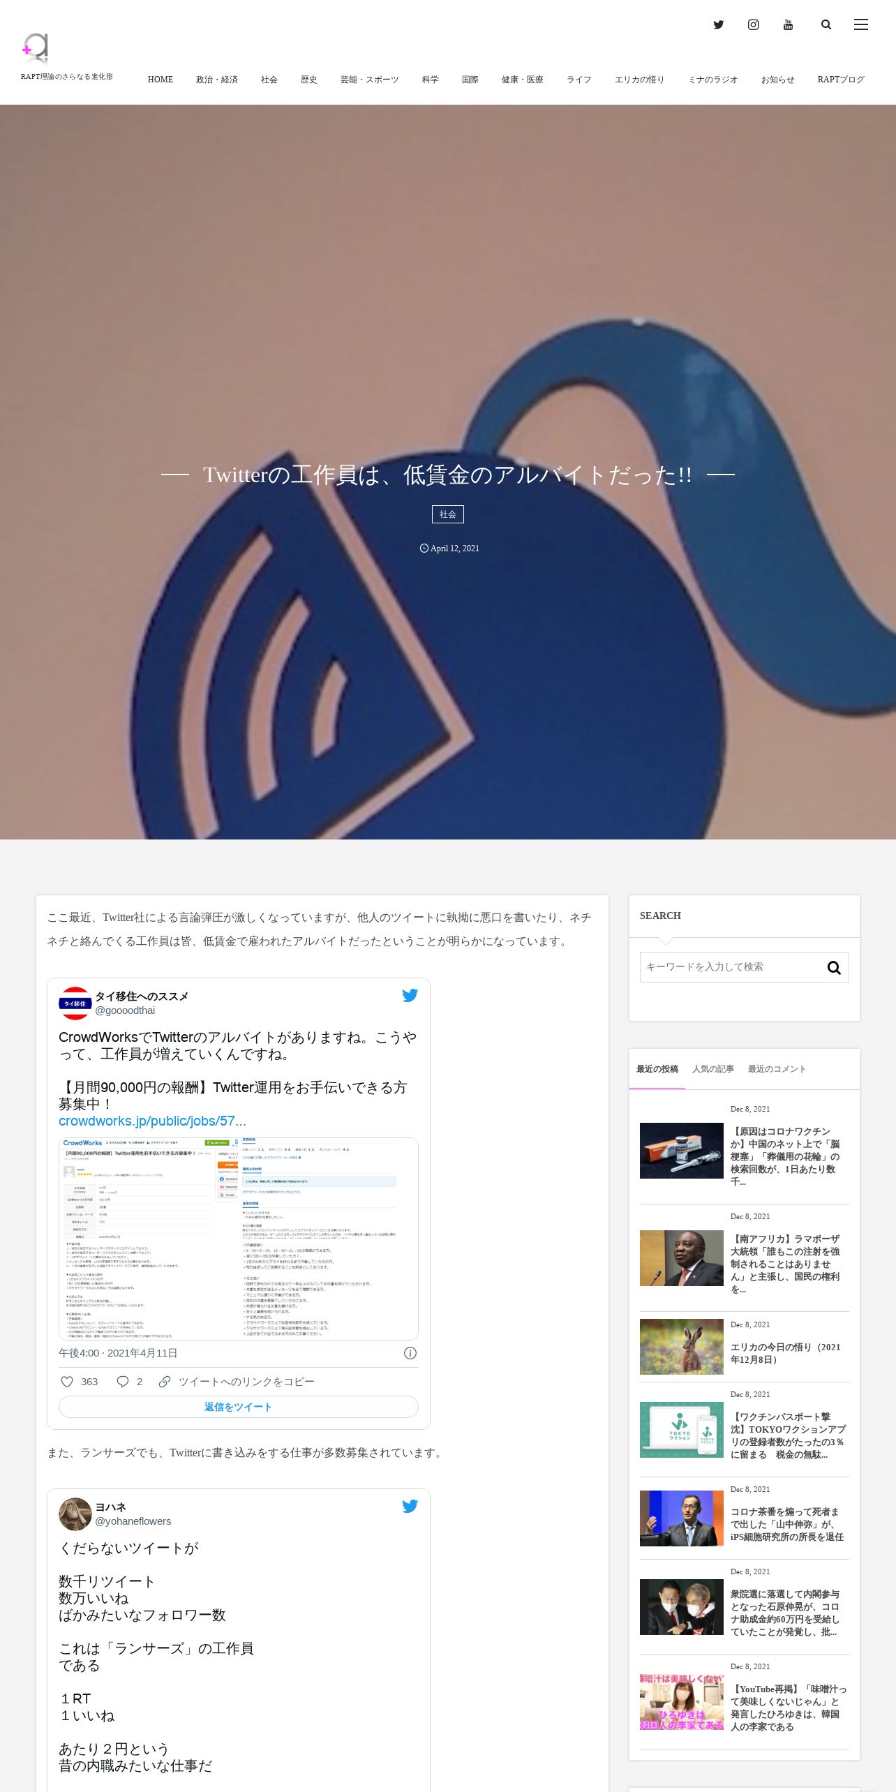Click the avatar of タイ移住へのススメ
896x1792 pixels.
(75, 1003)
